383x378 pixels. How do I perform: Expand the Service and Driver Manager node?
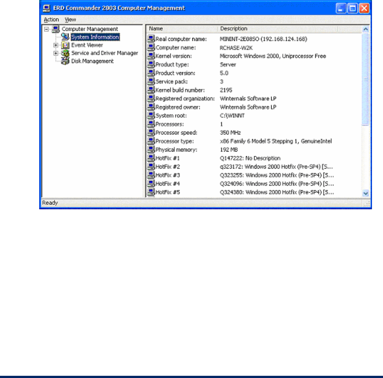click(56, 53)
